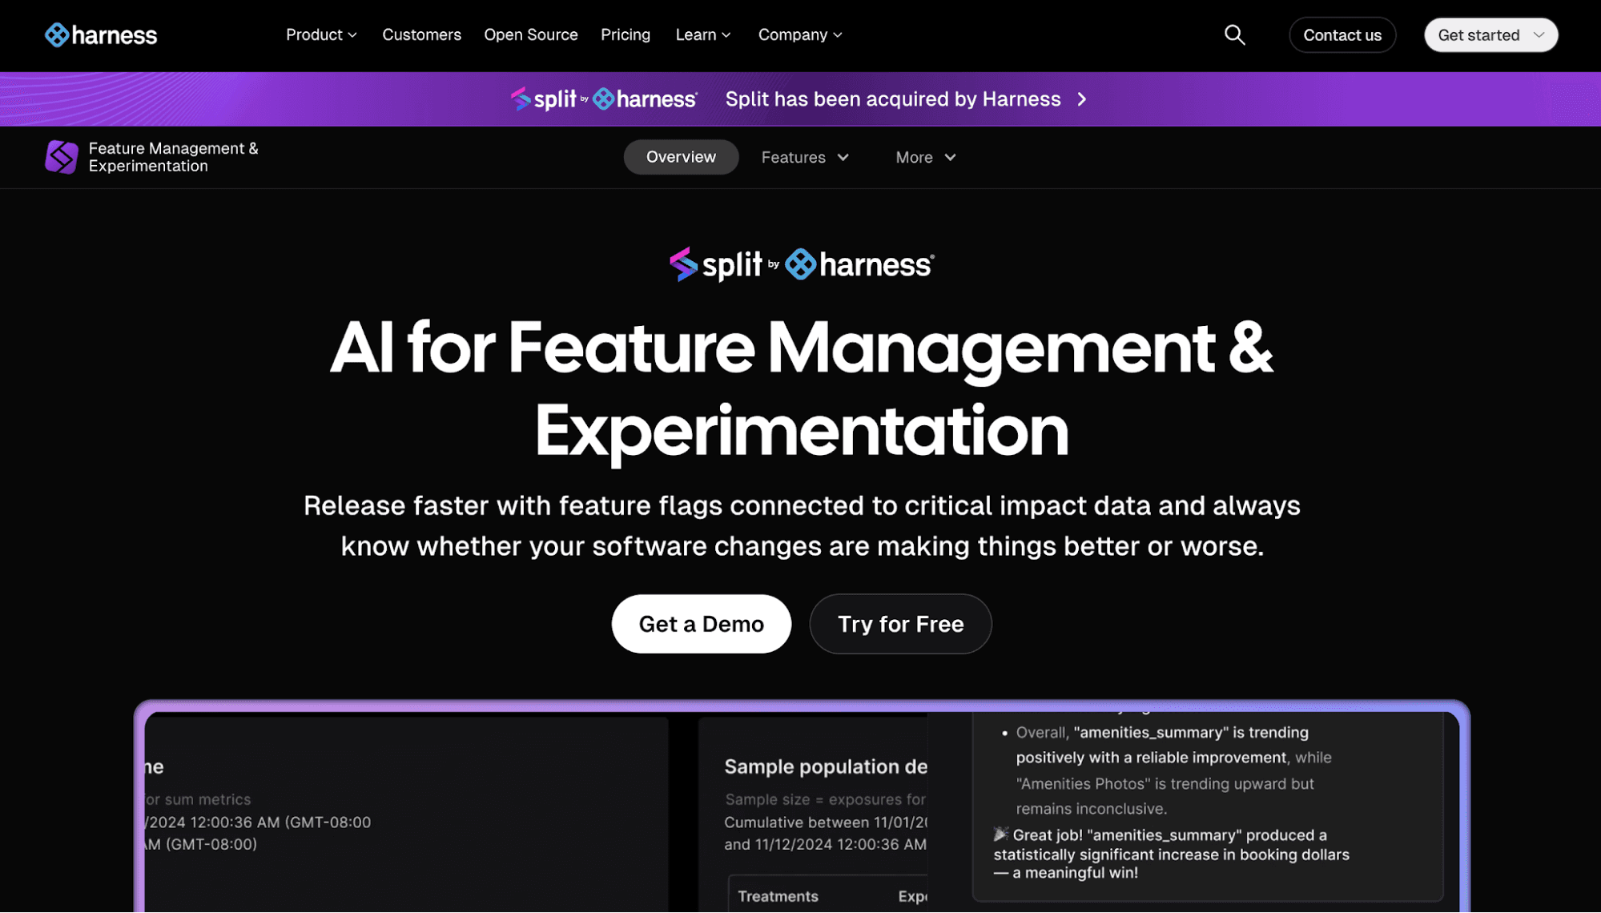Screen dimensions: 1601x913
Task: Open the Get started dropdown
Action: [x=1490, y=35]
